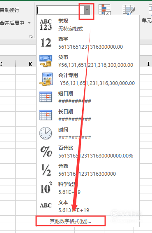Open the alignment settings dialog launcher
The image size is (152, 233).
click(31, 36)
